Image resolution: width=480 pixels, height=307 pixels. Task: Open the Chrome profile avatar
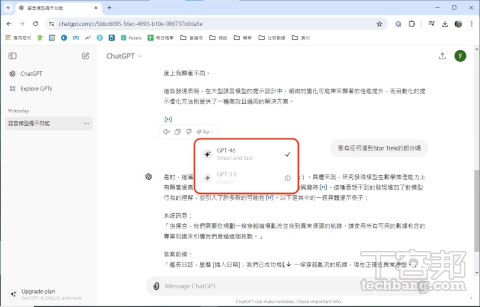[x=458, y=24]
